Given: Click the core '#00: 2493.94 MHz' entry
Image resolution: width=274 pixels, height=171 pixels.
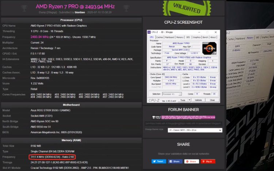Looking at the screenshot, I should coord(41,94).
